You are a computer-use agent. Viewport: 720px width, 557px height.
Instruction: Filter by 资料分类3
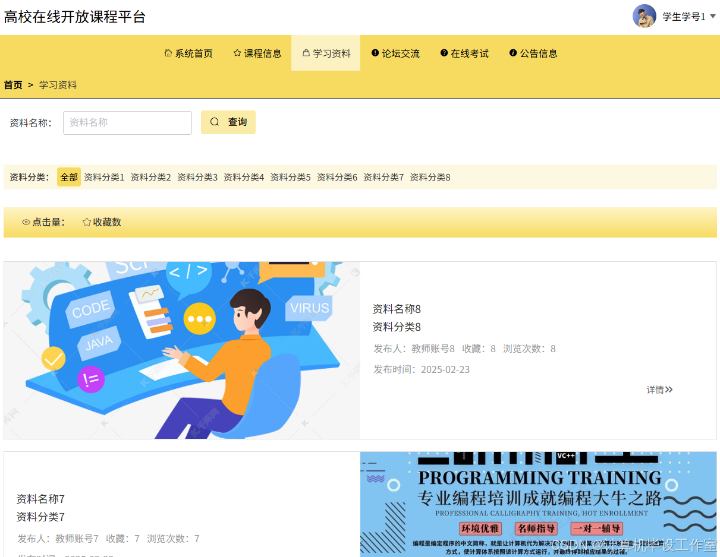point(197,177)
